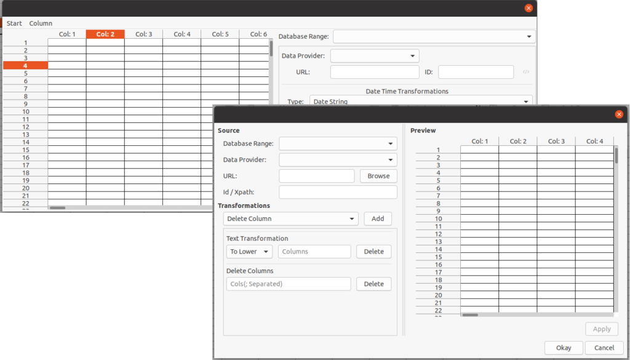
Task: Click the Cols(; Separated) input field
Action: pyautogui.click(x=288, y=284)
